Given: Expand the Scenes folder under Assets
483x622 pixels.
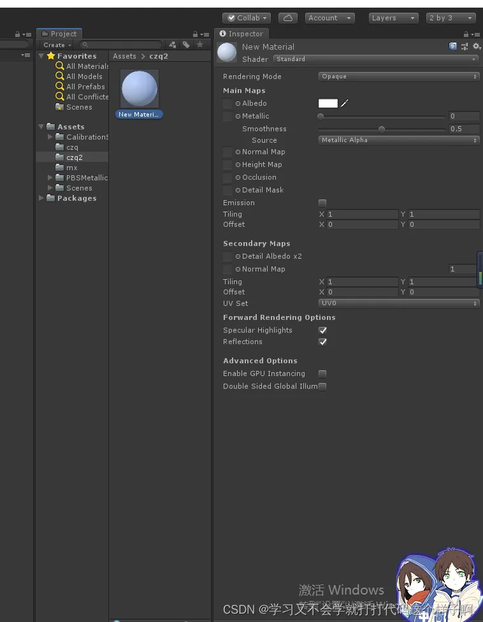Looking at the screenshot, I should 50,187.
